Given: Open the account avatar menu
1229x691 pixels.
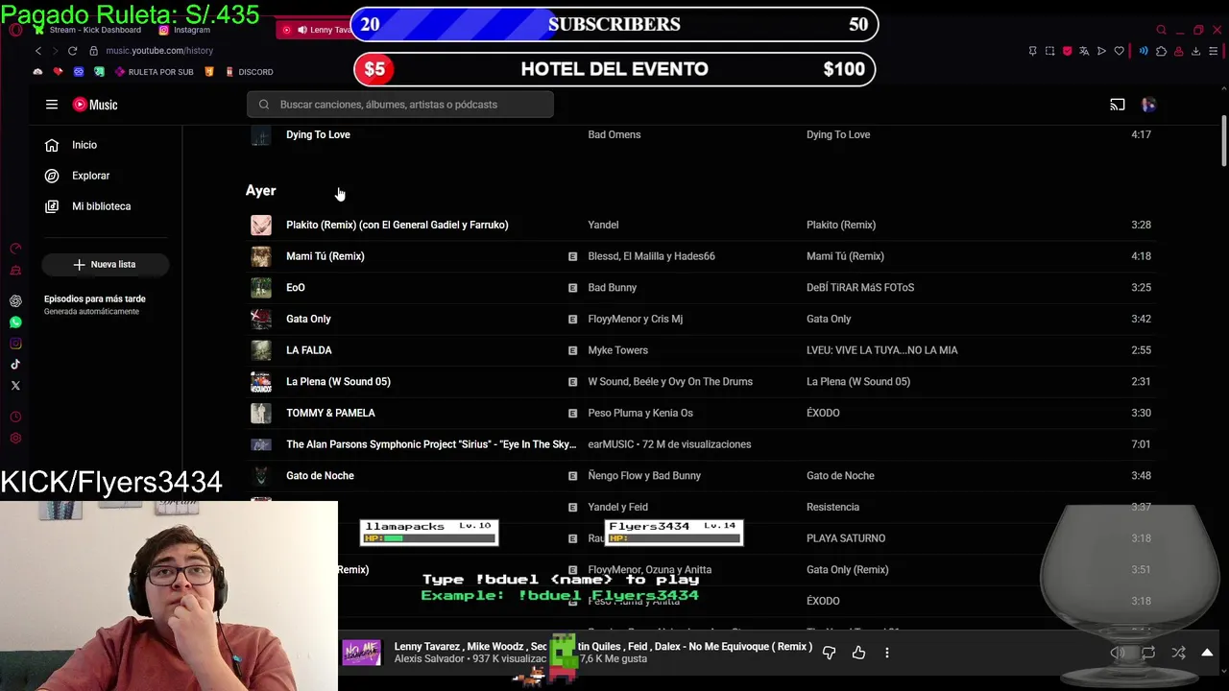Looking at the screenshot, I should coord(1148,105).
